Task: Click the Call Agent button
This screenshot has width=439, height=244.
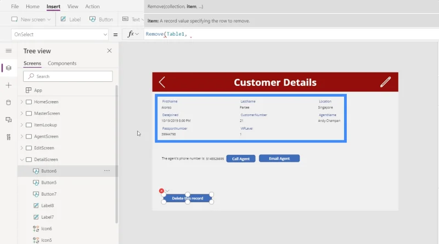Action: (x=241, y=159)
